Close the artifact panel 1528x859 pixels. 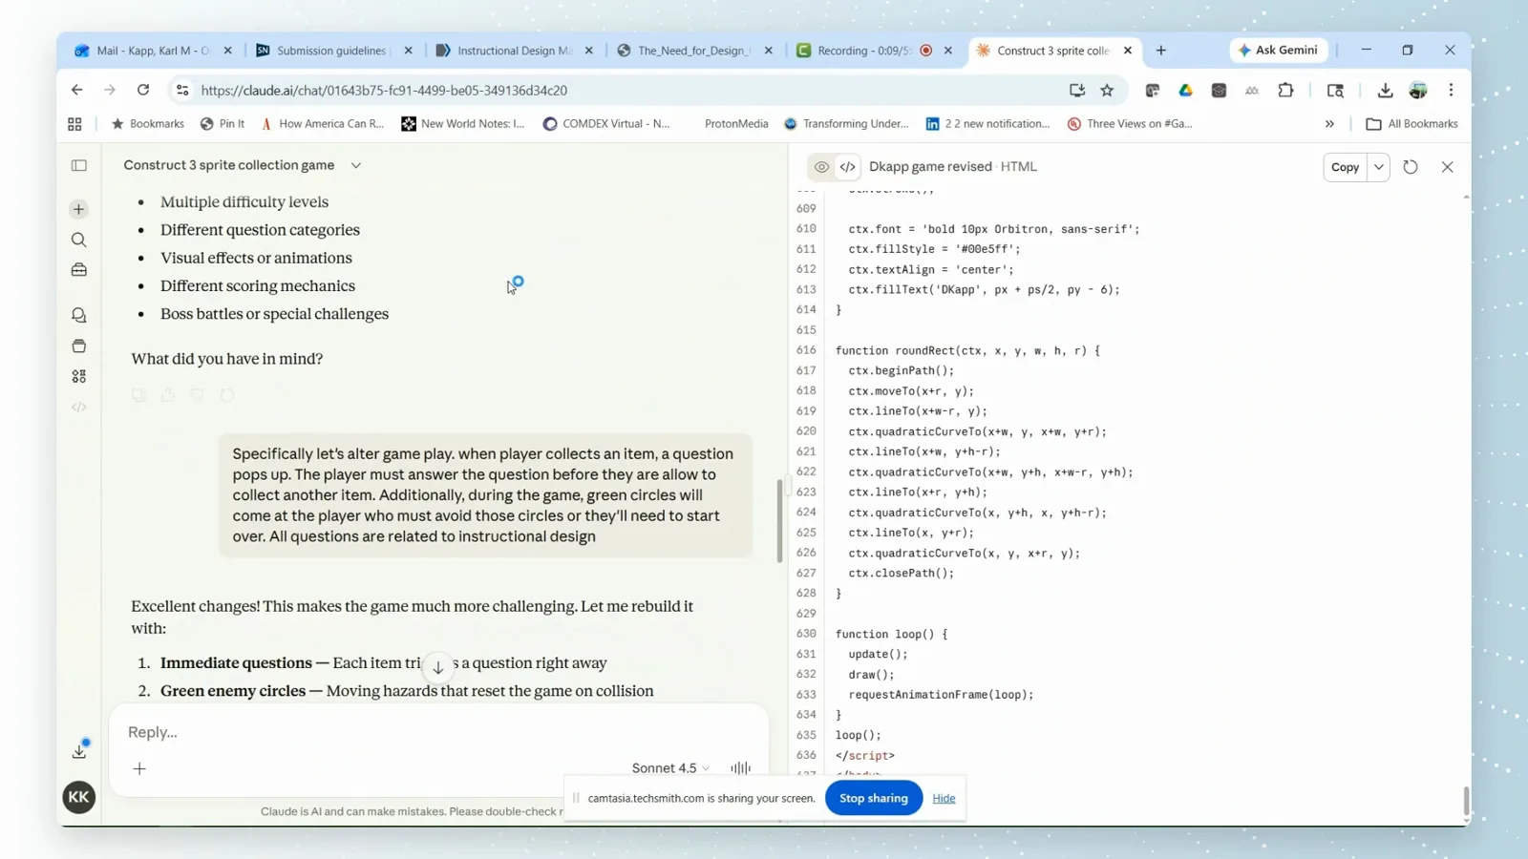[x=1448, y=167]
